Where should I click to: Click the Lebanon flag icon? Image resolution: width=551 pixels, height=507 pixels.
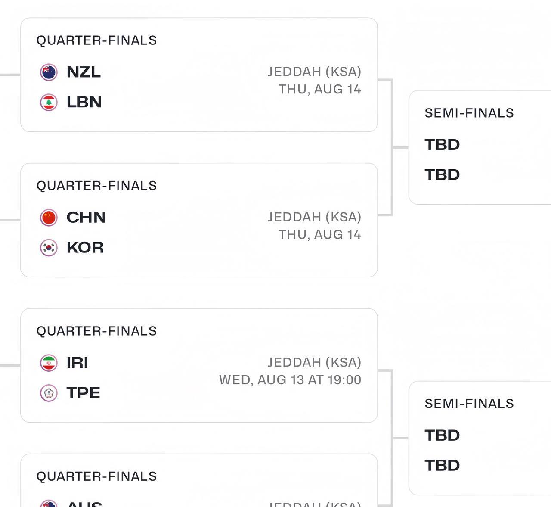(49, 103)
